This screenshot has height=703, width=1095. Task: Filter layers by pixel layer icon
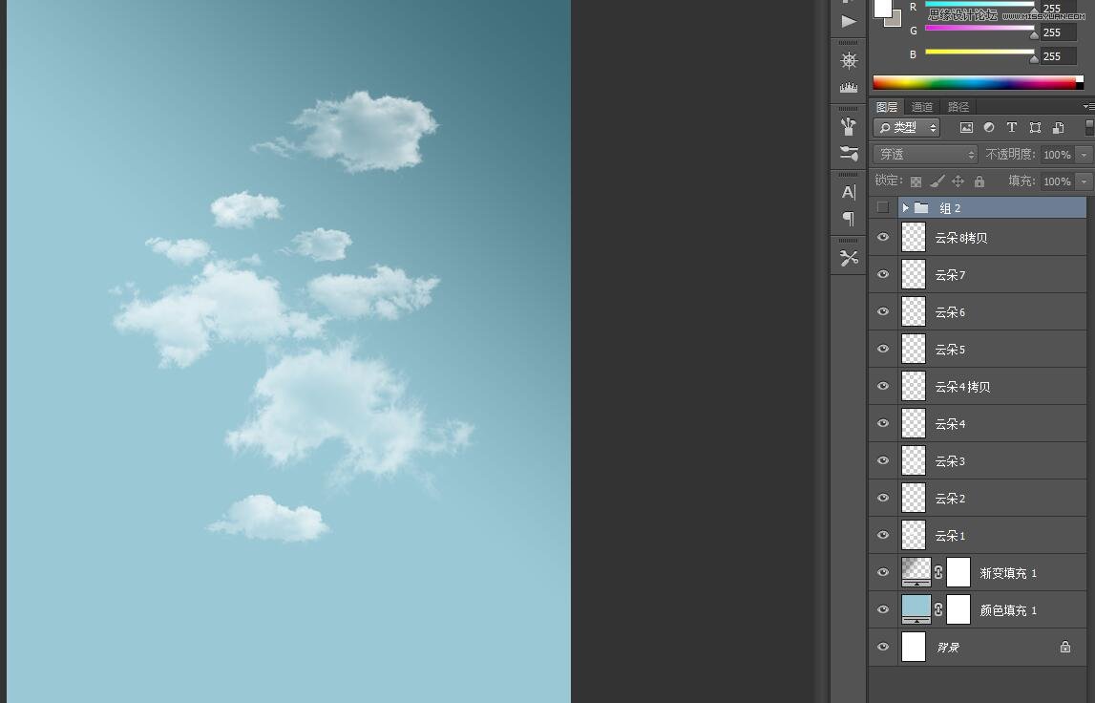[x=966, y=127]
